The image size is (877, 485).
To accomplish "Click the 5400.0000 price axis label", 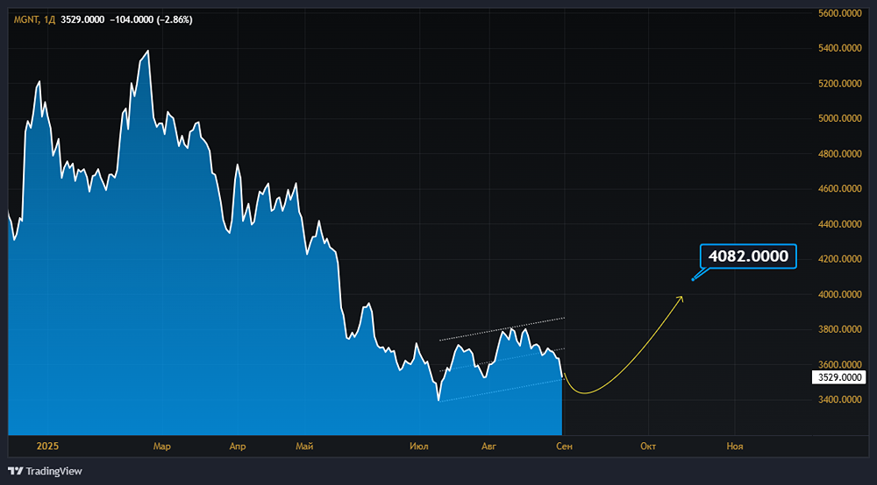I will point(839,48).
